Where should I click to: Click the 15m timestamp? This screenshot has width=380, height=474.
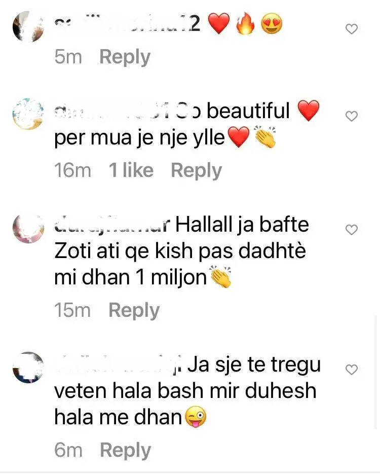(72, 310)
